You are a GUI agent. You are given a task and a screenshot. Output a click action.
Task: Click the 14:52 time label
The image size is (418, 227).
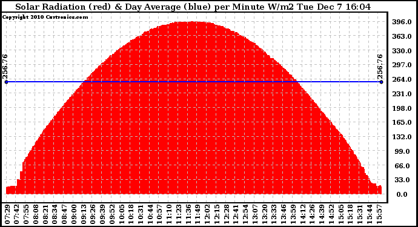331,214
